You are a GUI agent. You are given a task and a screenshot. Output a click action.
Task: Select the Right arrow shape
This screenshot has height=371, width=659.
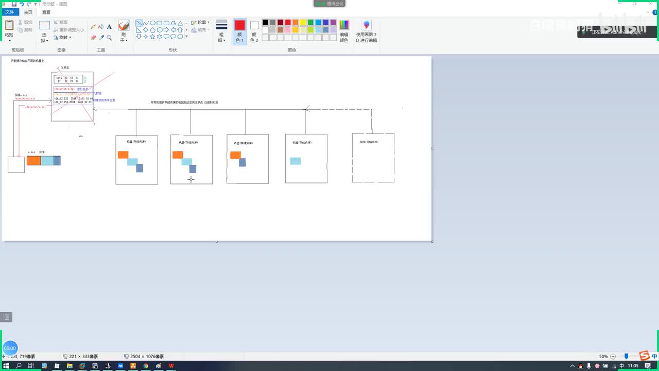click(166, 30)
